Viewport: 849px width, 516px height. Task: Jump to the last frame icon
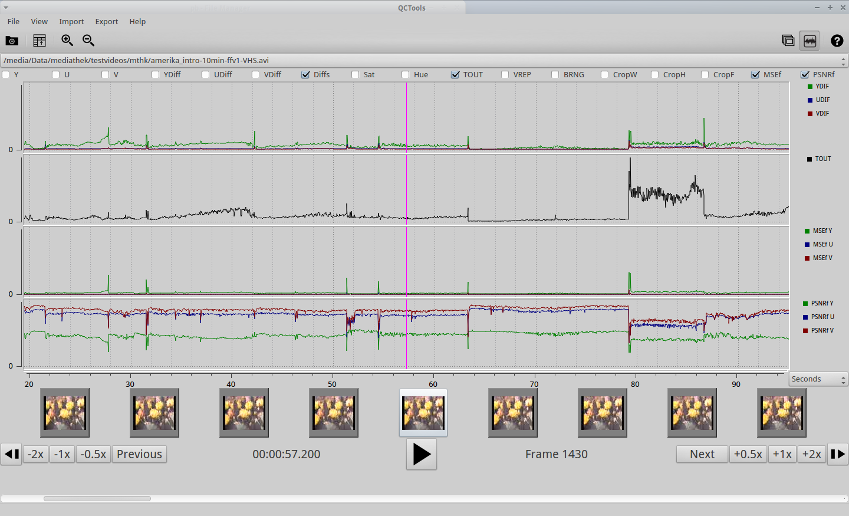coord(838,454)
